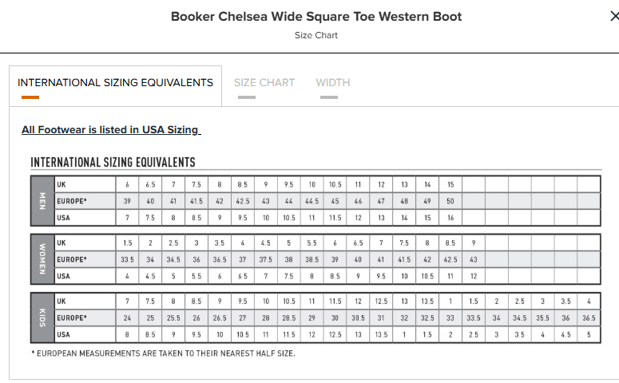This screenshot has height=383, width=619.
Task: Select the women's EUROPE 33.5 cell
Action: point(127,259)
